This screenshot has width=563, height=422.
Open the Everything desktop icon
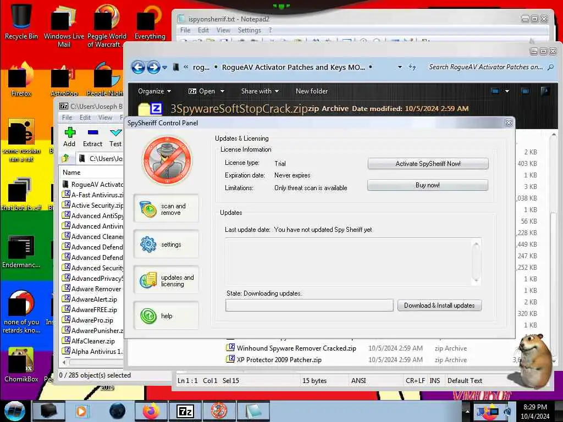150,21
